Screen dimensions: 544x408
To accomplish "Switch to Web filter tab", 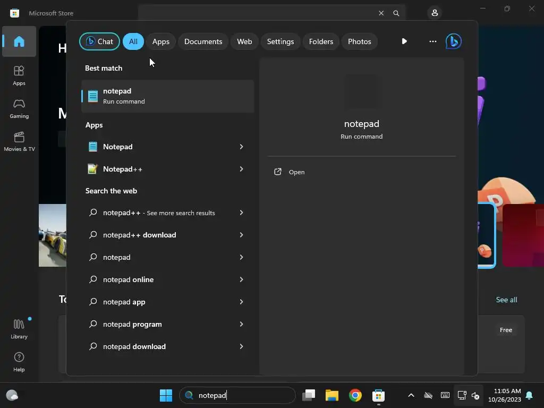I will (x=244, y=41).
